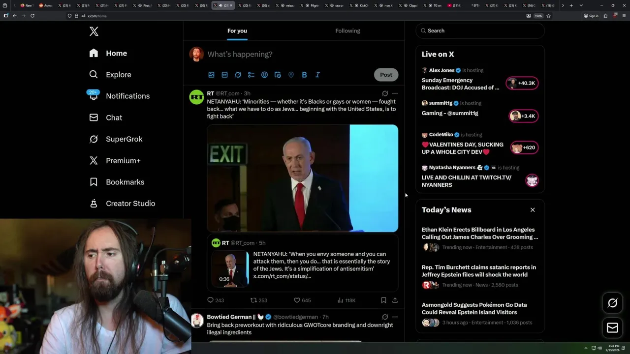The image size is (630, 354).
Task: Like the RT post with 645 likes
Action: (x=302, y=300)
